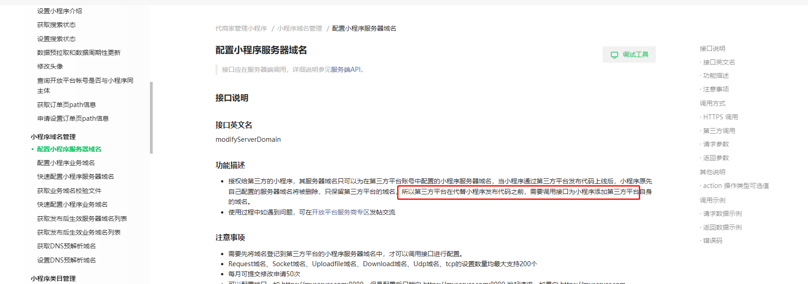
Task: Collapse the 小程序域名管理 sidebar section
Action: 53,137
